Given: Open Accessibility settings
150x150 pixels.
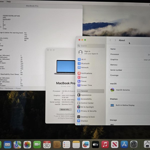Looking at the screenshot, I should point(84,99).
